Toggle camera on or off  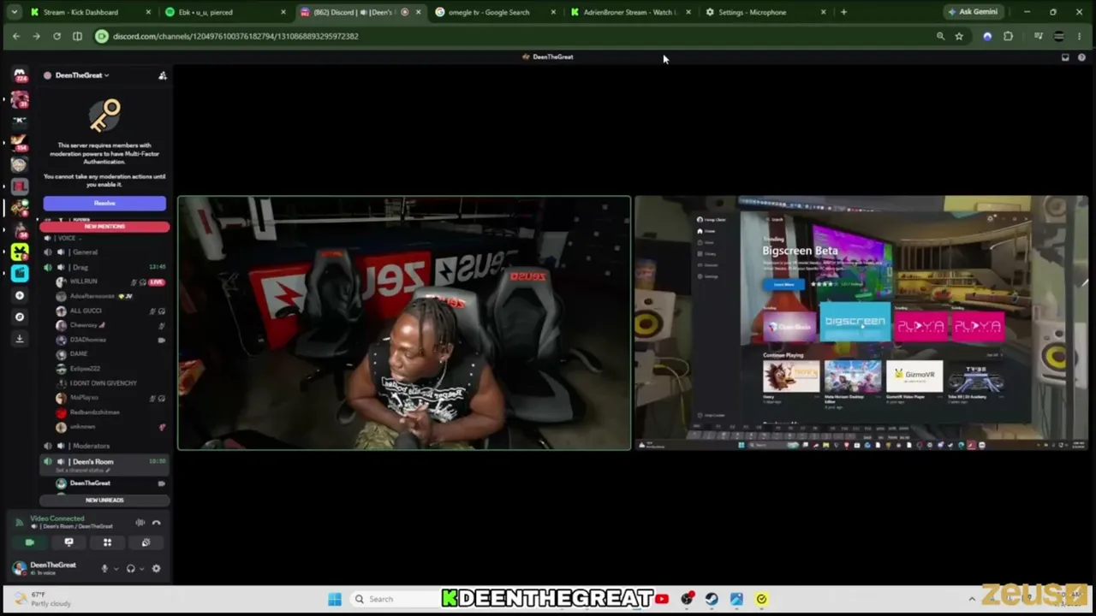[x=30, y=542]
